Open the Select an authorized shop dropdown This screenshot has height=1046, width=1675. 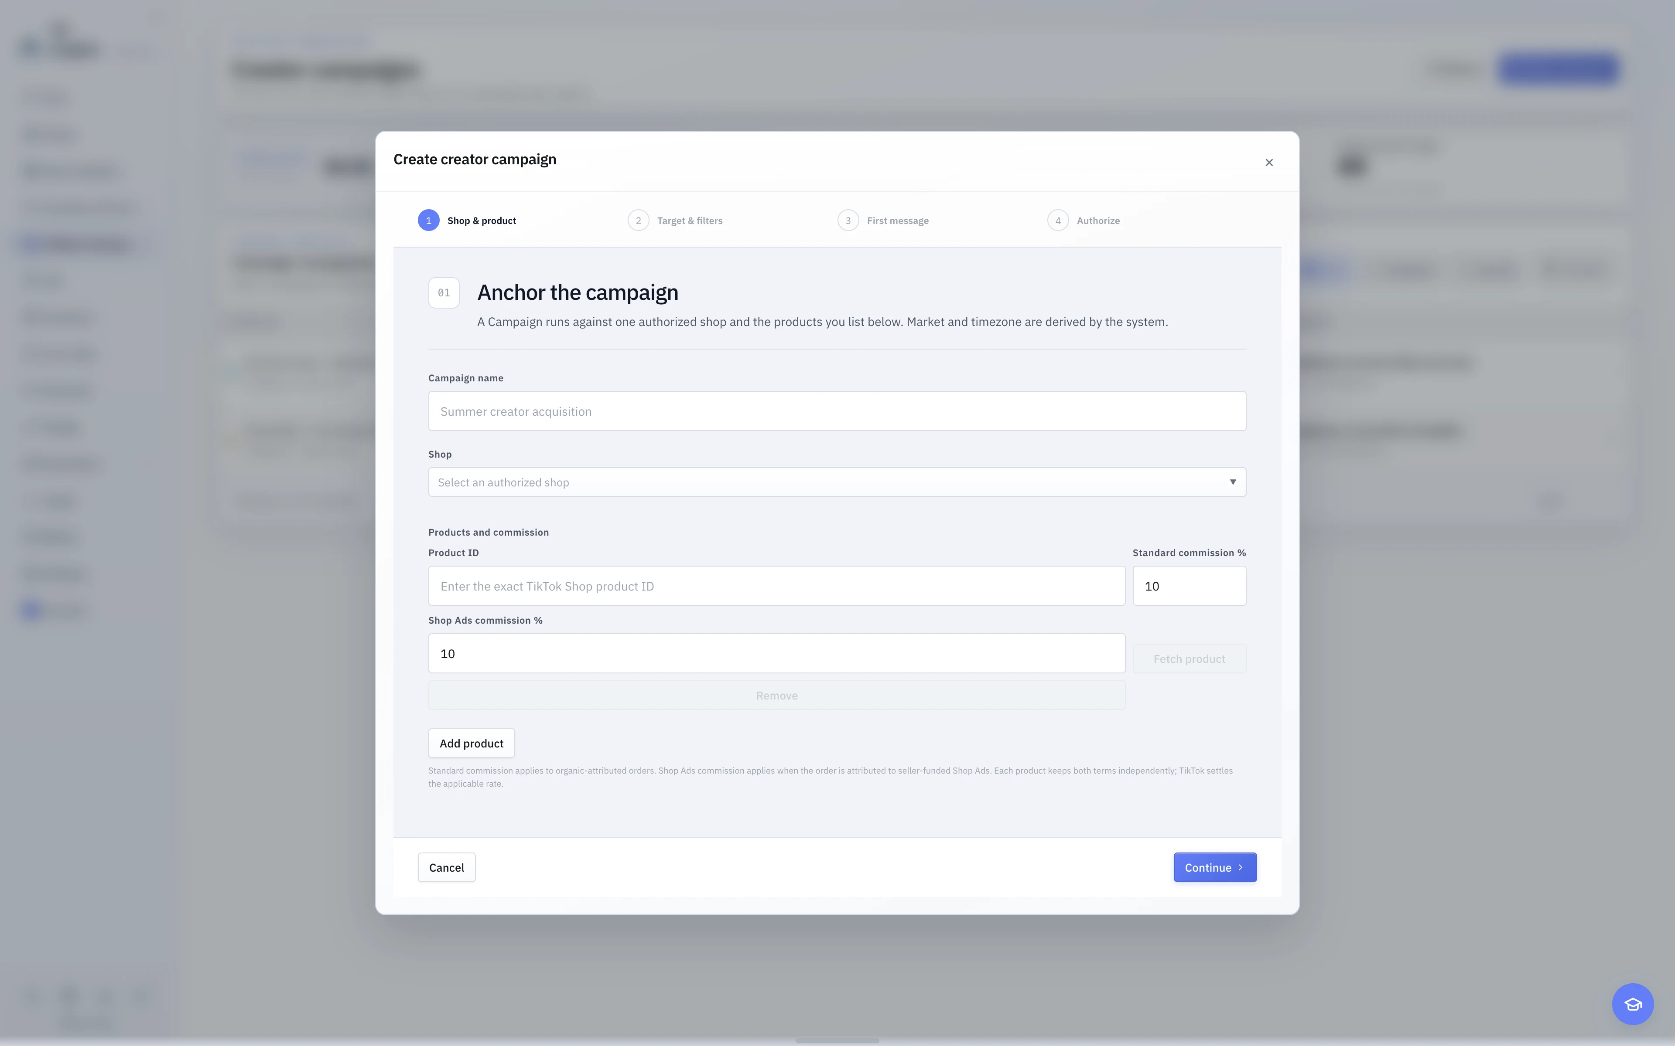coord(837,482)
